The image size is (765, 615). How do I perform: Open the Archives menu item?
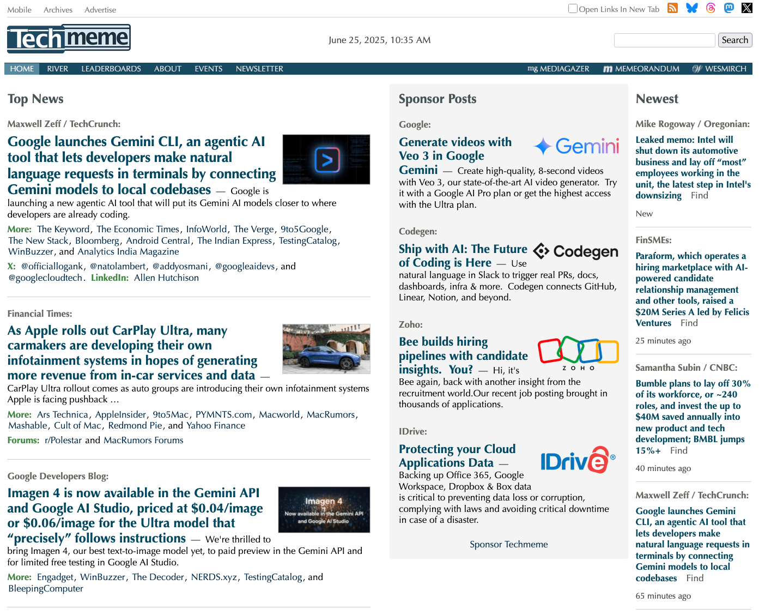tap(58, 9)
